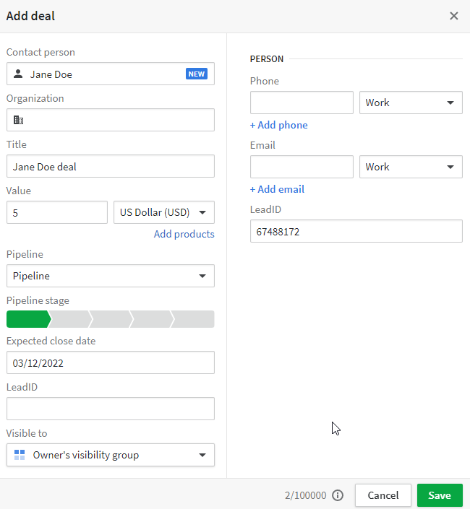Open the US Dollar currency dropdown
Screen dimensions: 470x509
[x=164, y=212]
